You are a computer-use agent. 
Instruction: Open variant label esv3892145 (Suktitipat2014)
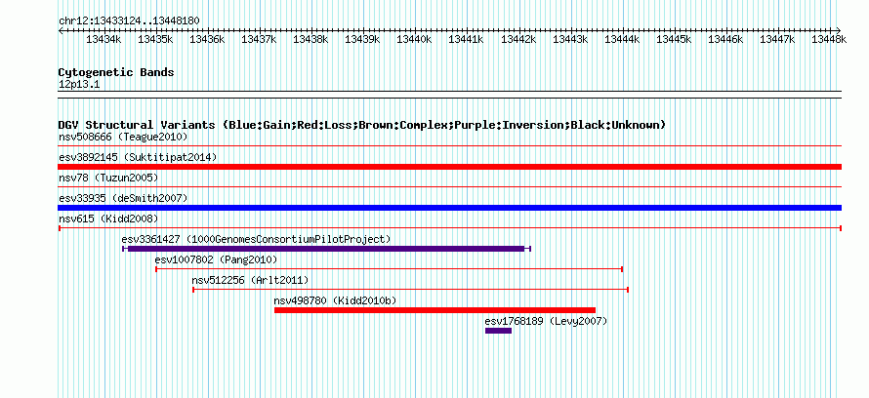pyautogui.click(x=138, y=157)
